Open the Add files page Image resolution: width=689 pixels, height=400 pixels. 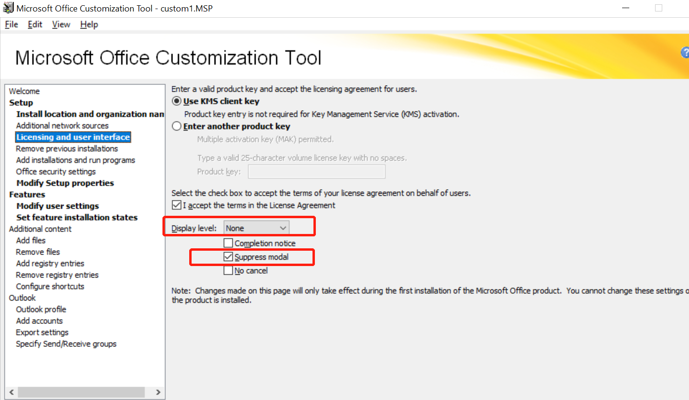click(31, 241)
